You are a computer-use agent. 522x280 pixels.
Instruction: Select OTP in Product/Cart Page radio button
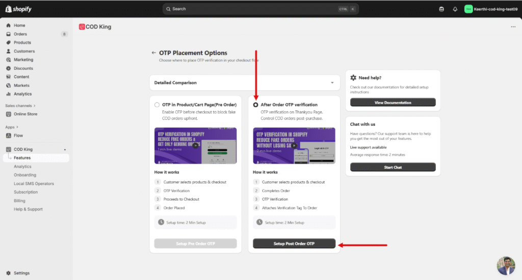[x=157, y=105]
